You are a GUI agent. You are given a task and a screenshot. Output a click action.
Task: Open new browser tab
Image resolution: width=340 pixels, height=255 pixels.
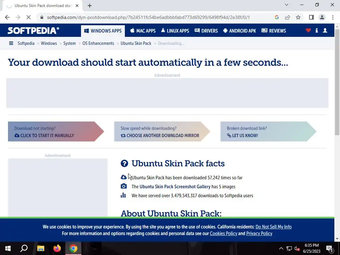pos(90,6)
